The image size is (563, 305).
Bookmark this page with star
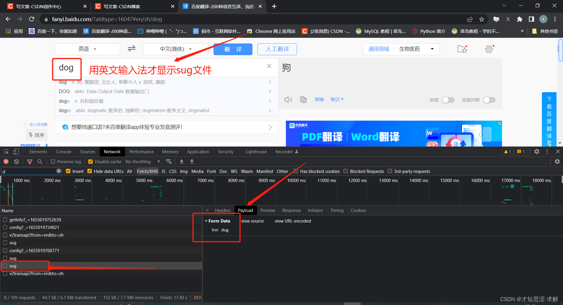pos(481,19)
